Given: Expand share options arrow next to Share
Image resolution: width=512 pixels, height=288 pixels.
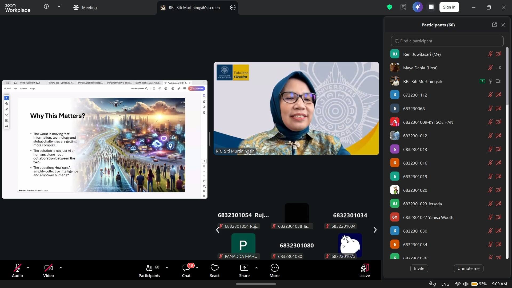Looking at the screenshot, I should pos(257,268).
